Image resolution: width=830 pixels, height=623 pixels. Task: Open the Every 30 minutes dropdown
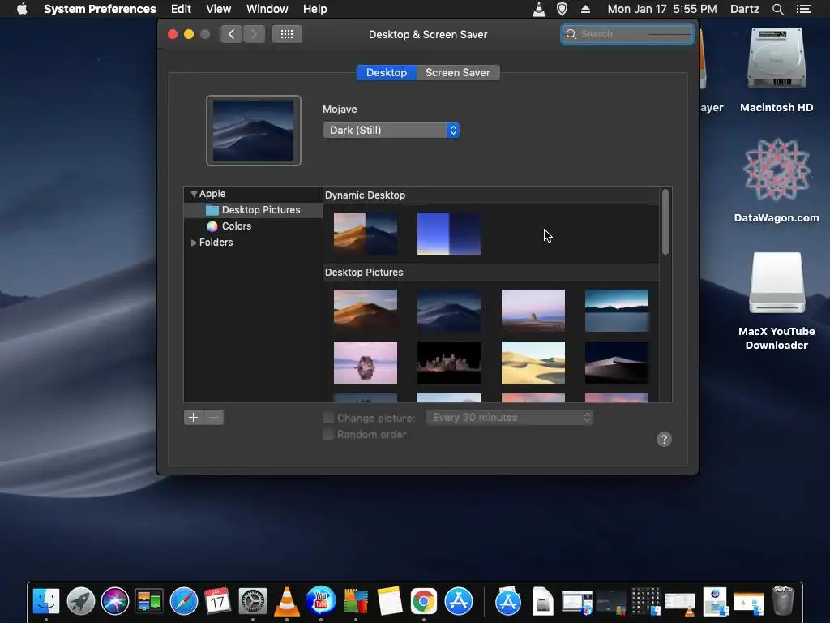click(510, 418)
